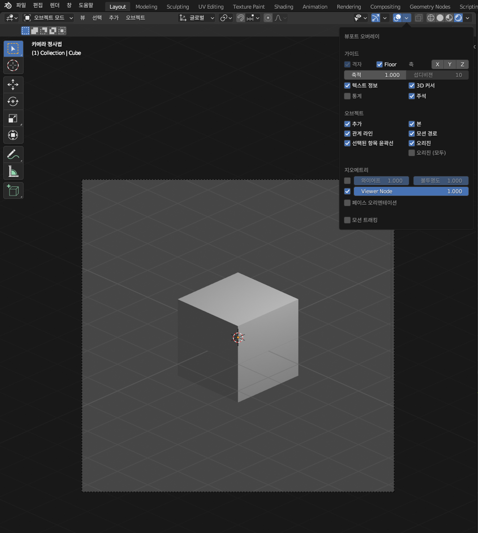The width and height of the screenshot is (478, 533).
Task: Uncheck the Viewer Node checkbox
Action: 347,191
